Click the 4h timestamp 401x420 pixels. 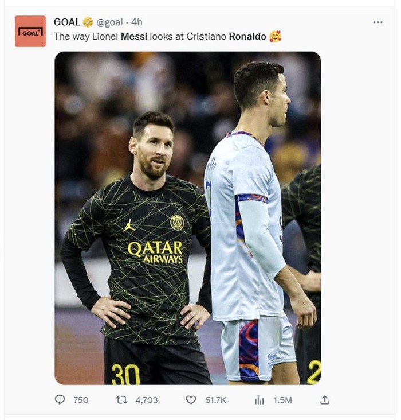pos(136,22)
